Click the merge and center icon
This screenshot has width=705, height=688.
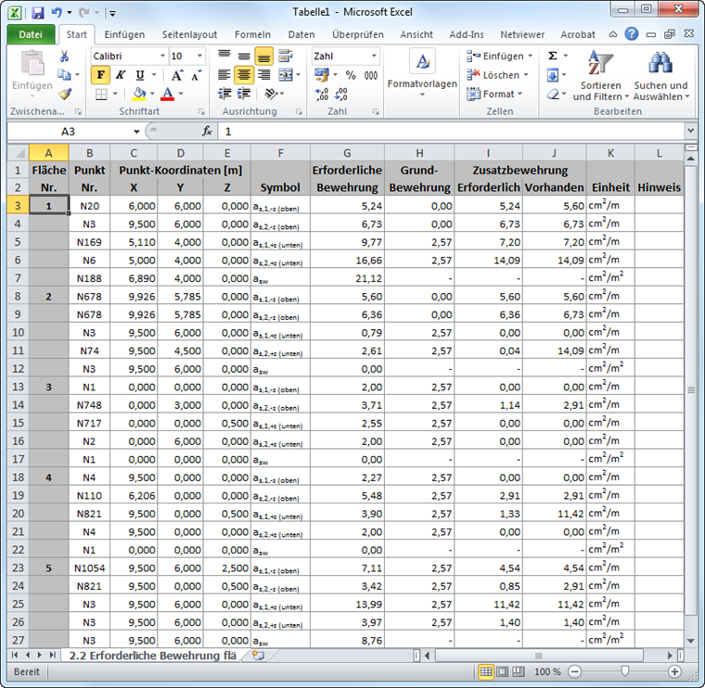point(286,74)
